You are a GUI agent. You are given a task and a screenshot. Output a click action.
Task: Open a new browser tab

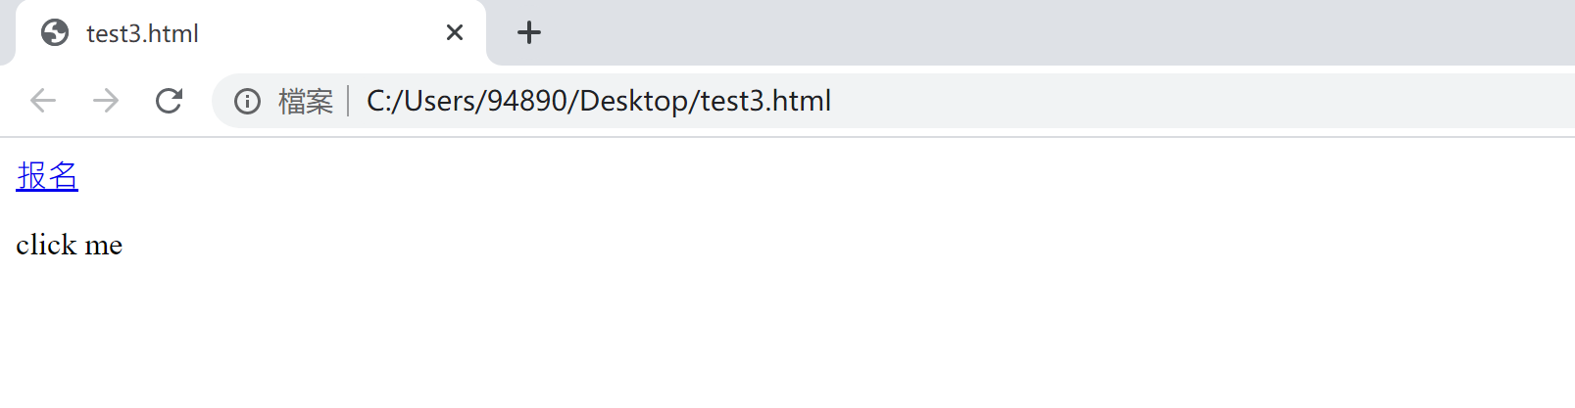pos(529,33)
